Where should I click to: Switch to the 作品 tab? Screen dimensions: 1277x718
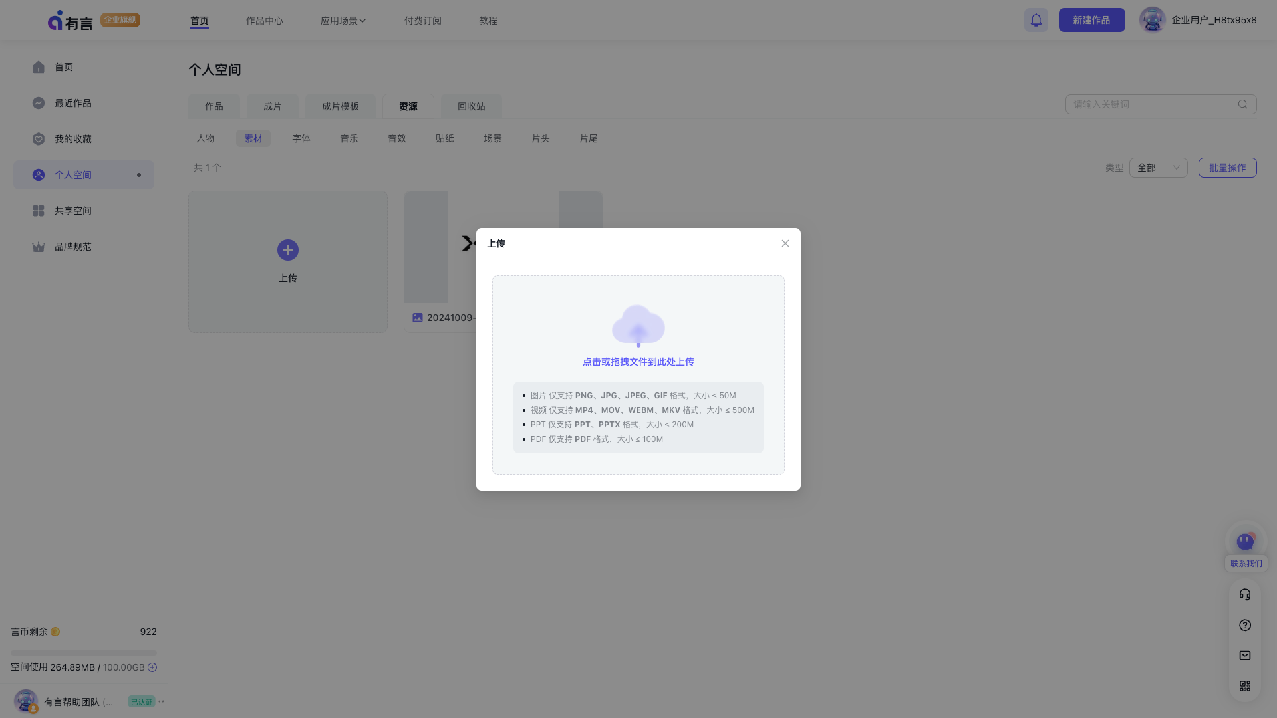pyautogui.click(x=214, y=106)
